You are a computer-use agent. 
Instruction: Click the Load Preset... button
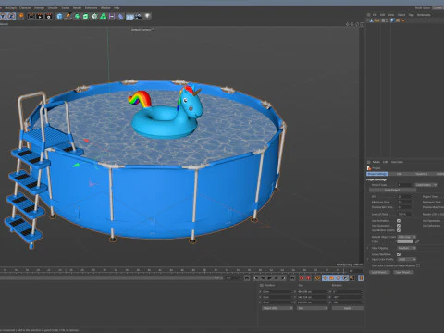pos(379,272)
